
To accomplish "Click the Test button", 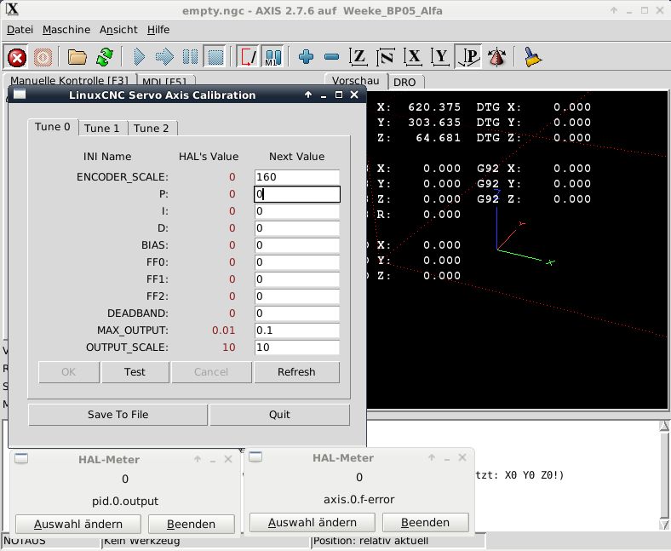I will (x=135, y=372).
